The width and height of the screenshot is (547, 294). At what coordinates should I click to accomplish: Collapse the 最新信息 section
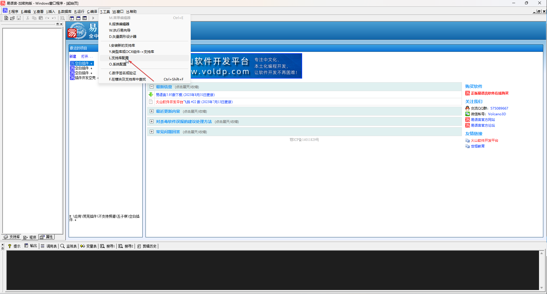[151, 87]
